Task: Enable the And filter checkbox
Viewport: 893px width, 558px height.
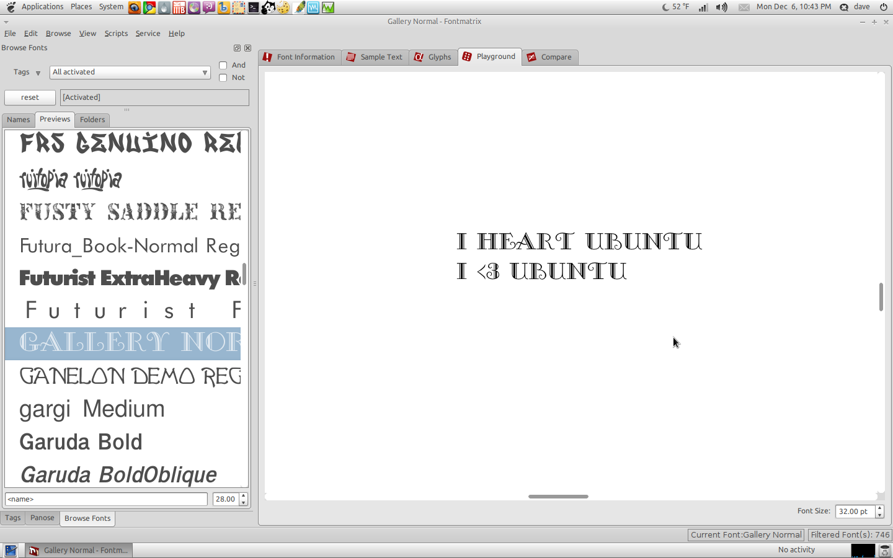Action: [223, 65]
